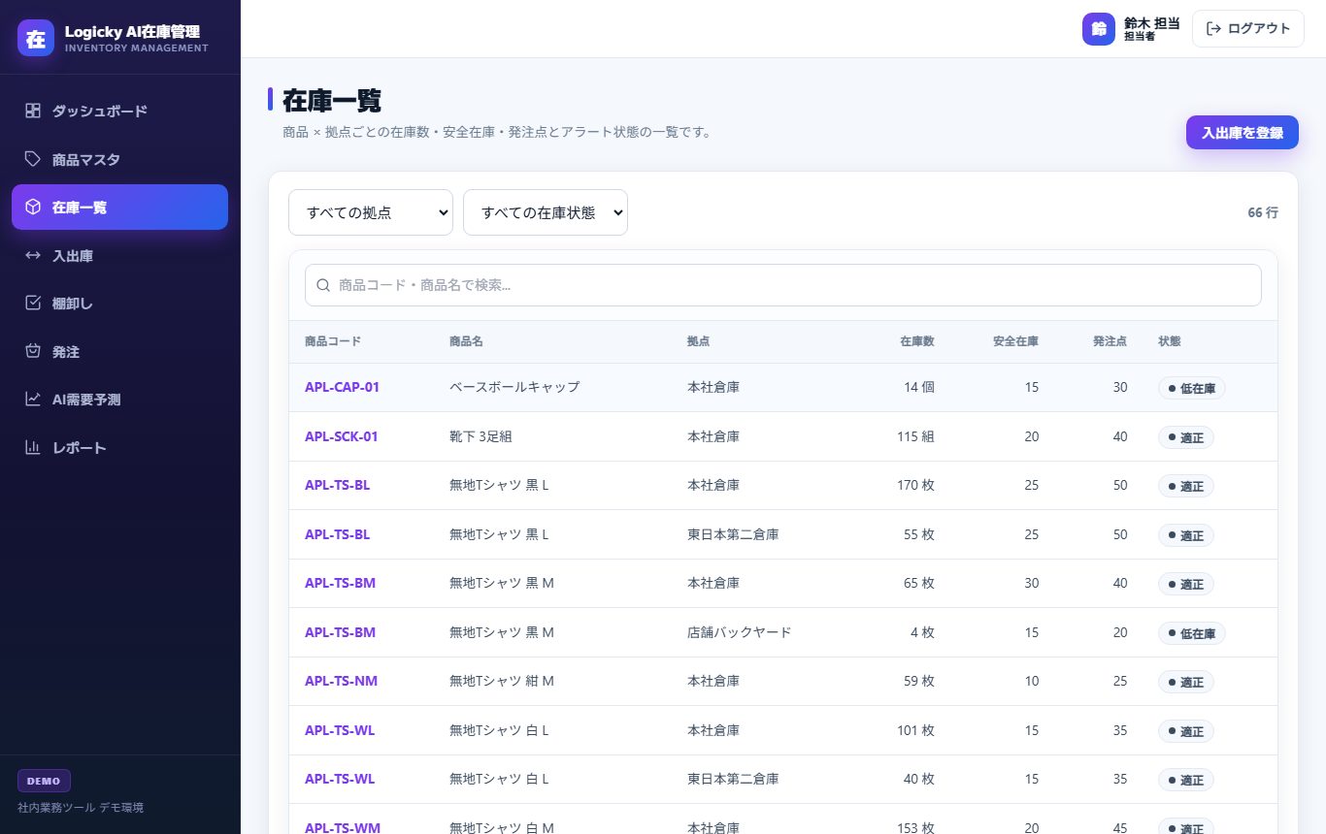Click the Logicky app logo icon

(36, 38)
